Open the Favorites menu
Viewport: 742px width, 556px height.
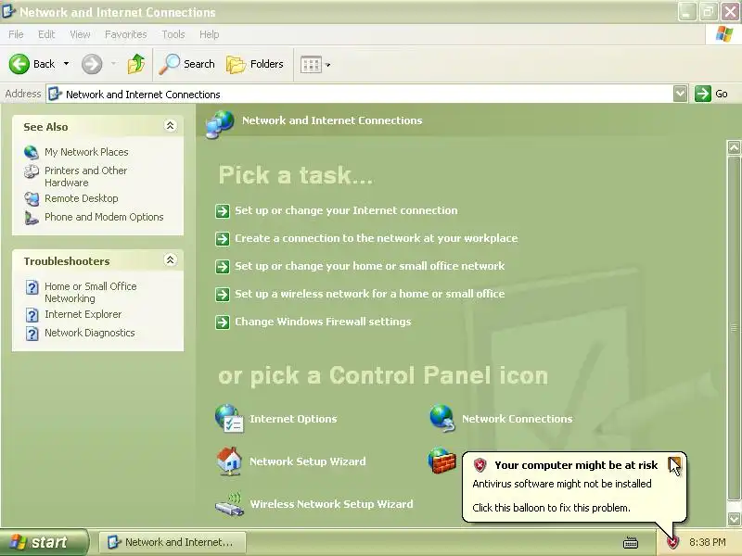(x=126, y=34)
